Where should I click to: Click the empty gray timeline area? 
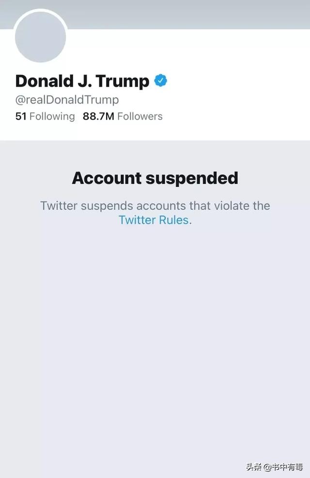(155, 335)
